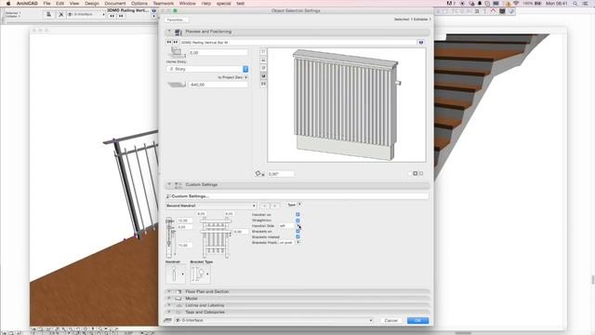This screenshot has width=595, height=335.
Task: Click the OK button
Action: 417,320
